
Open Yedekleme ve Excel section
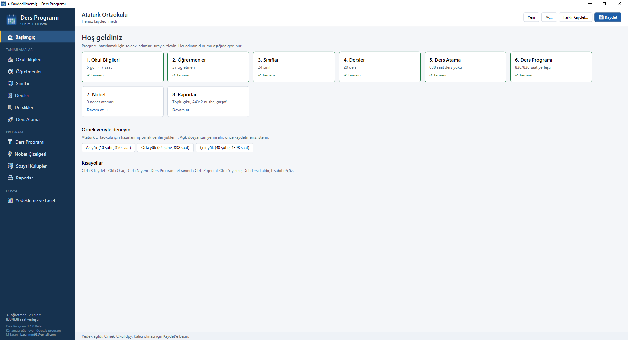click(x=38, y=200)
